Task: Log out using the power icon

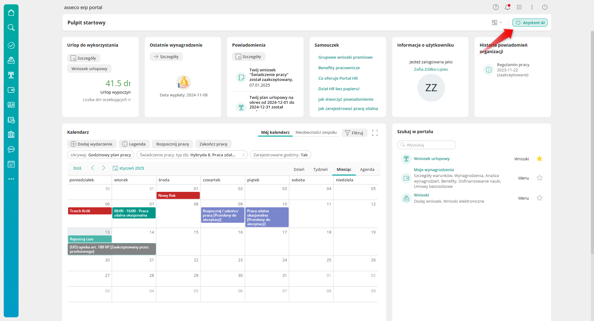Action: [545, 7]
